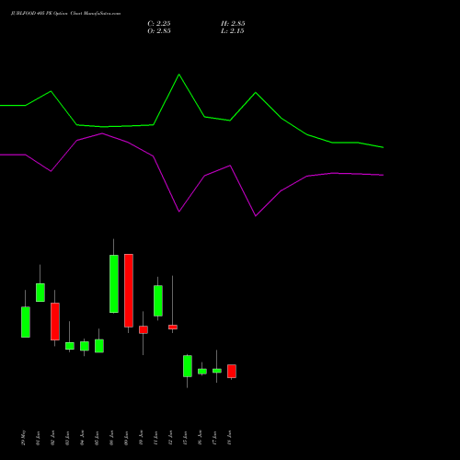Select the small red candlestick for 10 Jun
Viewport: 460px width, 460px height.
point(144,329)
